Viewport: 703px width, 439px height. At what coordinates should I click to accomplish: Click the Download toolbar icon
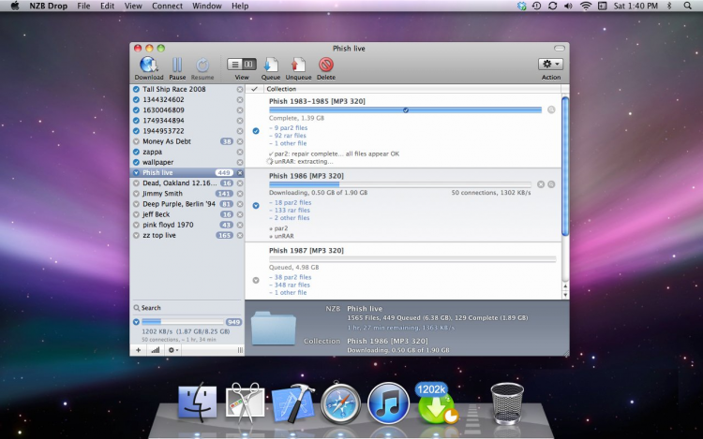[x=148, y=66]
